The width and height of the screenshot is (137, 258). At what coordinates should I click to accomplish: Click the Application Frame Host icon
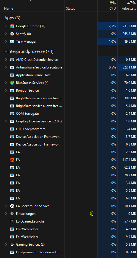(x=12, y=75)
